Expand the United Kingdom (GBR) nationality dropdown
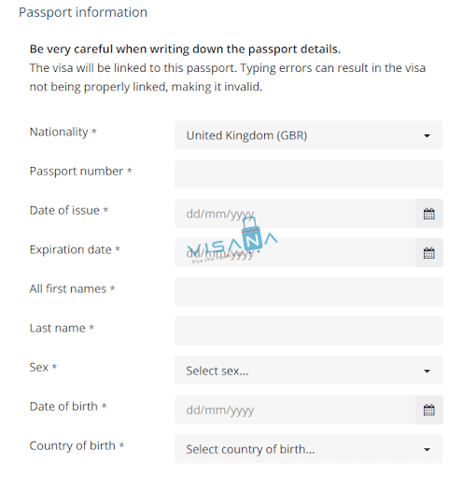Screen dimensions: 463x478 (308, 135)
